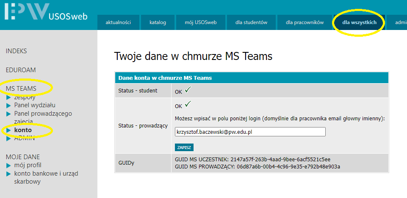Click the 'Możesz wpisać w polu poniżej' hint text

[x=280, y=119]
